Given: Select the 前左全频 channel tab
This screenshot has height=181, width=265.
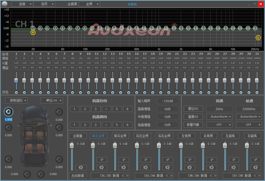Looking at the screenshot, I should pos(98,136).
